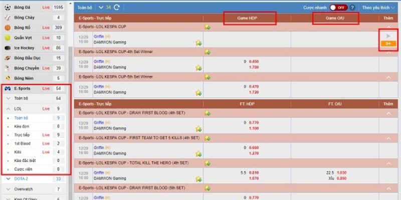Toggle the Cược nhanh quick bet switch
Image resolution: width=401 pixels, height=200 pixels.
point(338,7)
